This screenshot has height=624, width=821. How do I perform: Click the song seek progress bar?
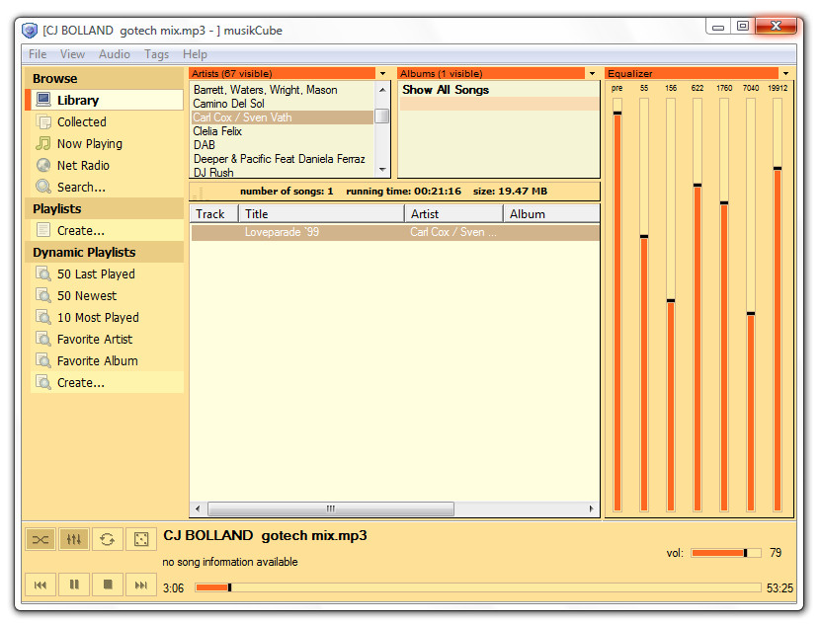478,587
